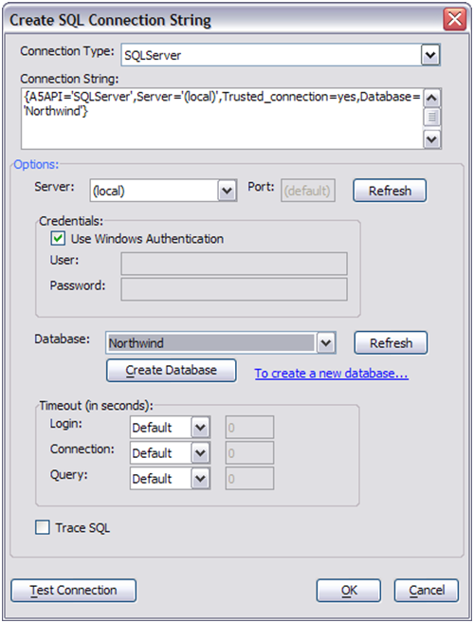Open the 'To create a new database...' link
This screenshot has width=474, height=623.
point(332,374)
